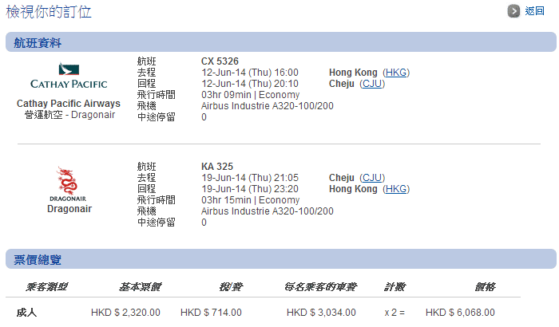Click the Cathay Pacific Airways carrier name

coord(69,104)
